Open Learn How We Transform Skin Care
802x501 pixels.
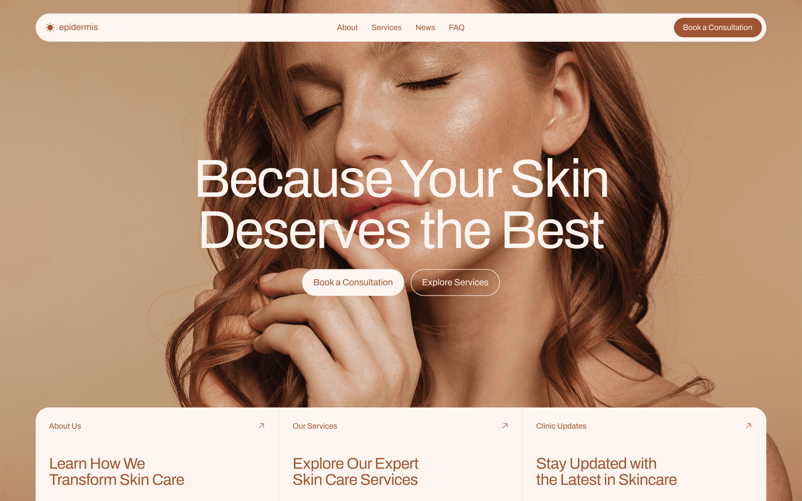[117, 472]
